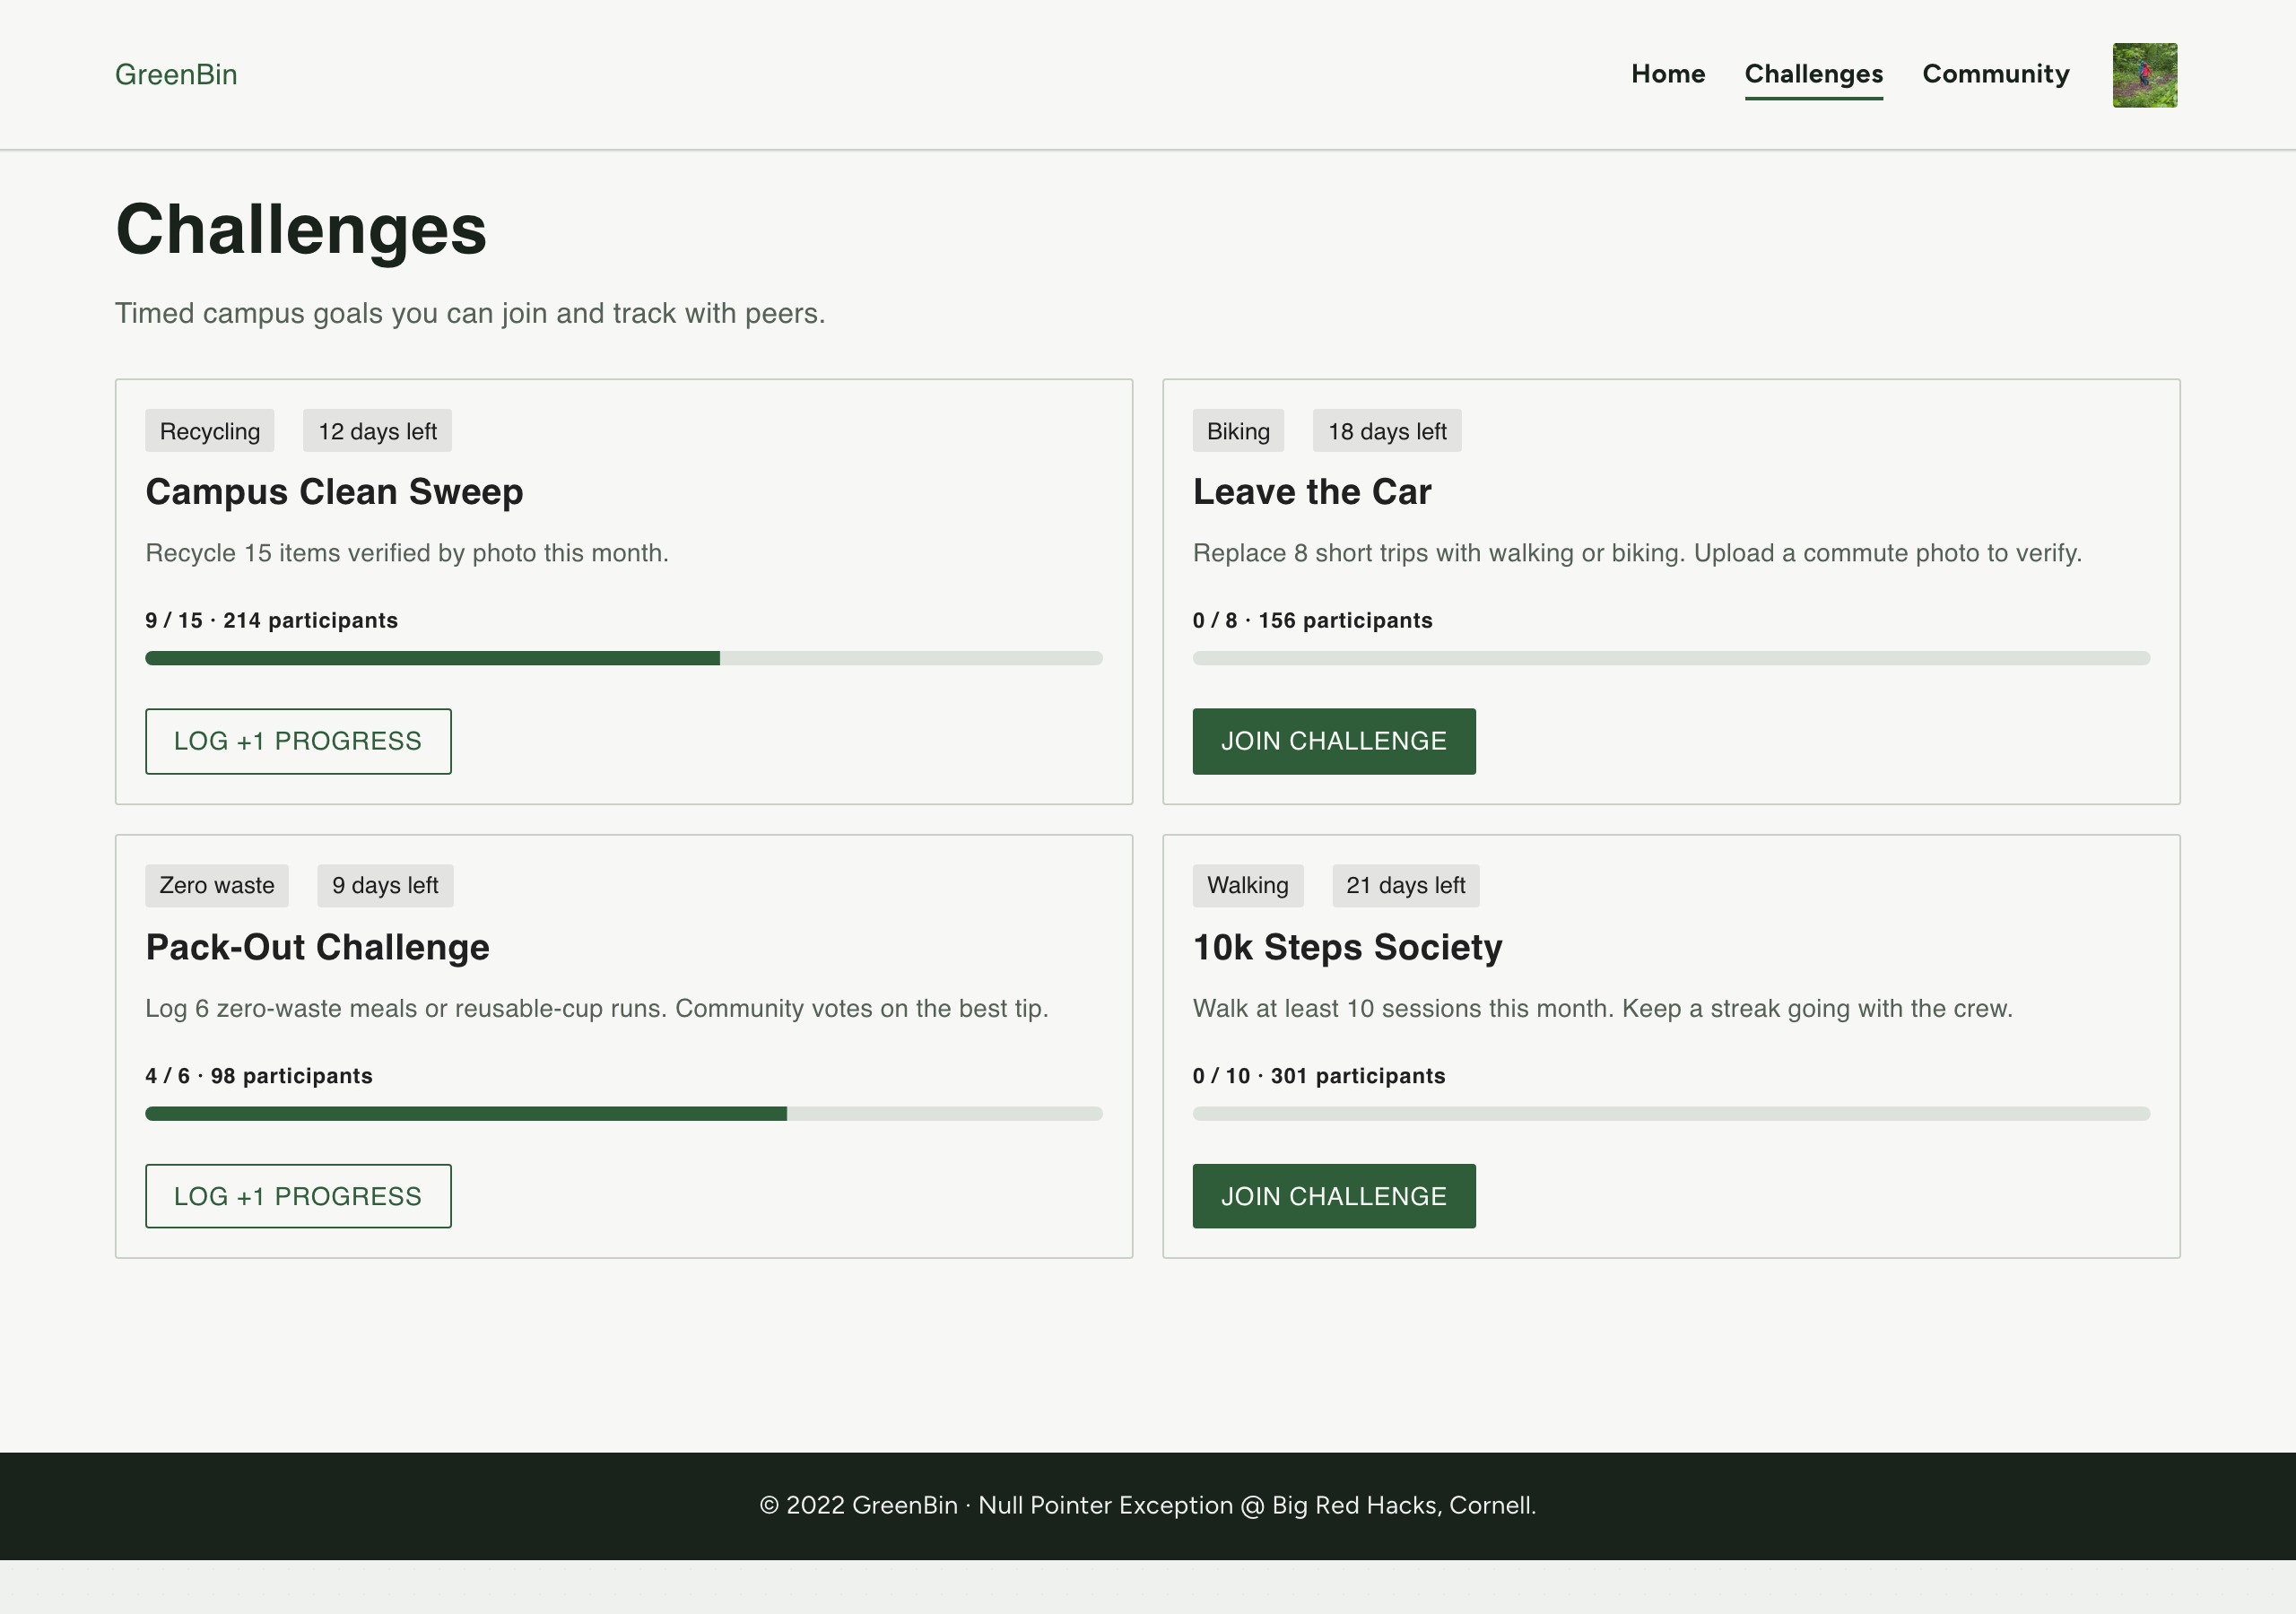Click the 10k Steps Society progress bar
2296x1614 pixels.
(x=1670, y=1113)
